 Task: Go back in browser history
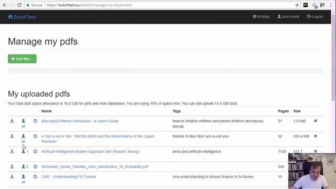click(x=5, y=5)
